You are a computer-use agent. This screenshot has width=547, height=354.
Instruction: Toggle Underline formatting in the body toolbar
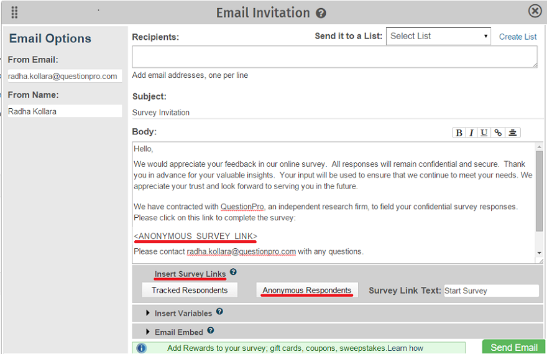[484, 133]
